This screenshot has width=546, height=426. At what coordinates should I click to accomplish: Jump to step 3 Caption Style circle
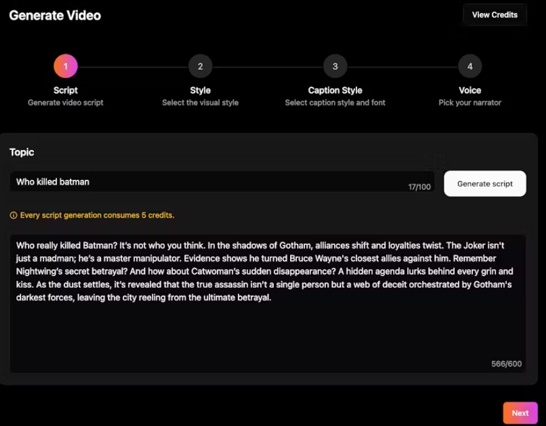[335, 66]
